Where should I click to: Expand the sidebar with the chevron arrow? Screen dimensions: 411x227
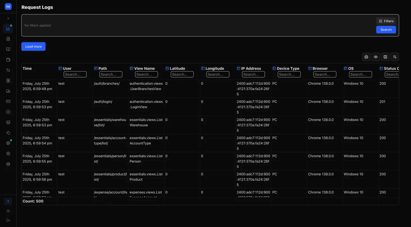[8, 18]
